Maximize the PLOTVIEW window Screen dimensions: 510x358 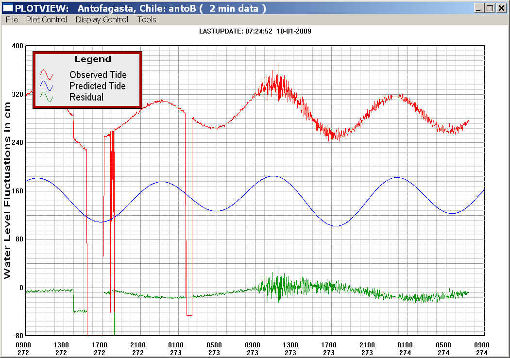pos(490,8)
